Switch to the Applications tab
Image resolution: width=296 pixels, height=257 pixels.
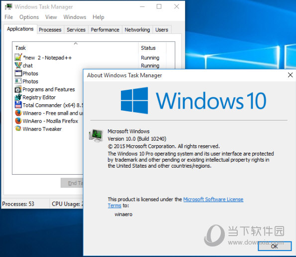click(20, 29)
